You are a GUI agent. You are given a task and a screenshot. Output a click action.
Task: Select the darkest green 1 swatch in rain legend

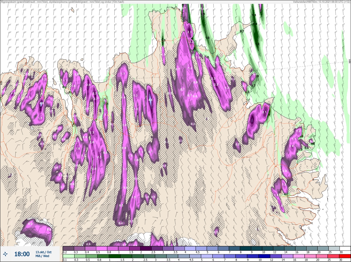tap(115, 256)
